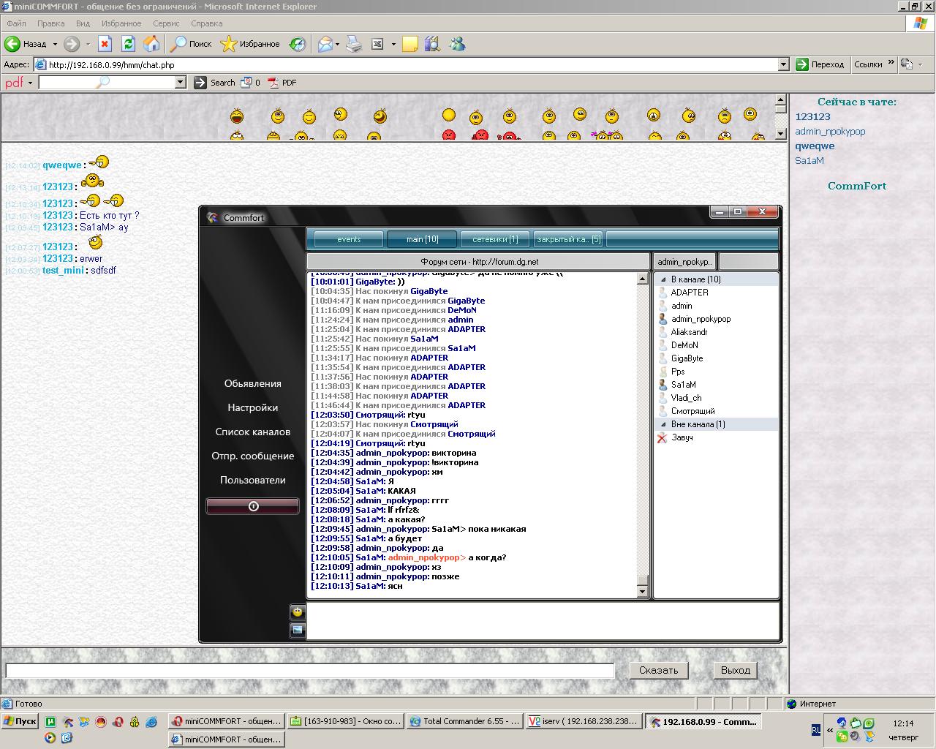
Task: Click the web chat message input field
Action: pyautogui.click(x=309, y=670)
